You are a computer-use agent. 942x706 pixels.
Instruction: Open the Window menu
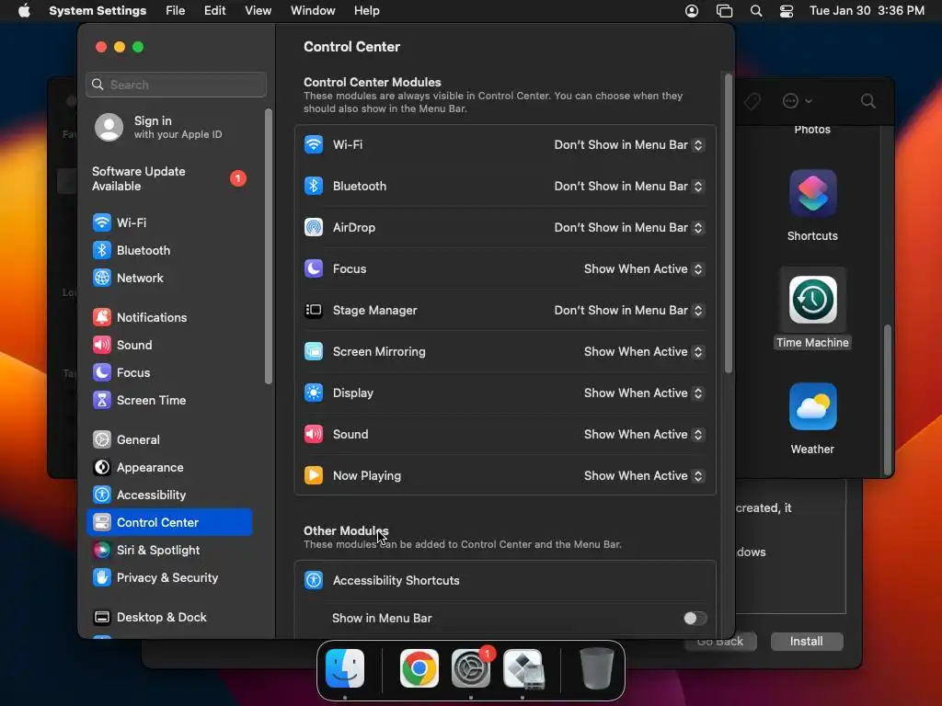pyautogui.click(x=313, y=11)
